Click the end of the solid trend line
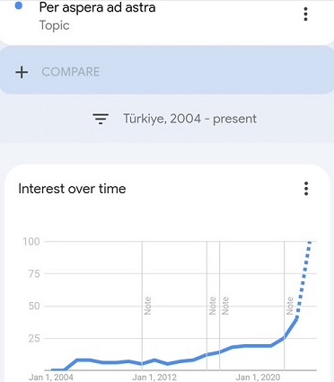The image size is (334, 382). [x=296, y=318]
